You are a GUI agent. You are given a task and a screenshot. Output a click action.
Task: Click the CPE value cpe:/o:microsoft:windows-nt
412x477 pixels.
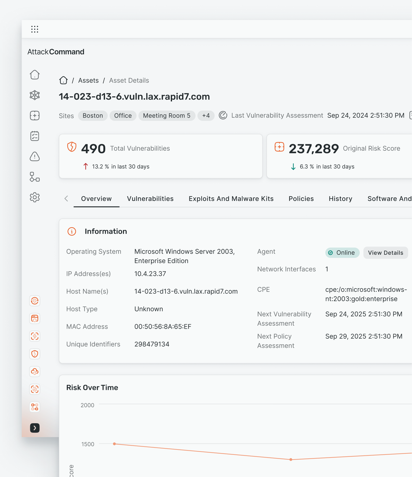[366, 294]
